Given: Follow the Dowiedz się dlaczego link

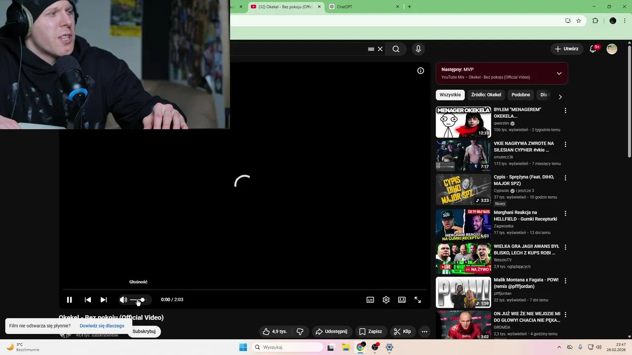Looking at the screenshot, I should (102, 326).
